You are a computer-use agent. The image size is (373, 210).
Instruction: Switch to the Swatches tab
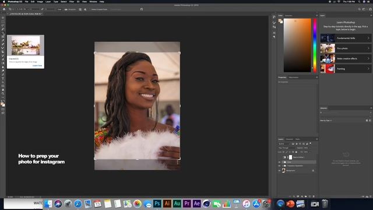[288, 16]
